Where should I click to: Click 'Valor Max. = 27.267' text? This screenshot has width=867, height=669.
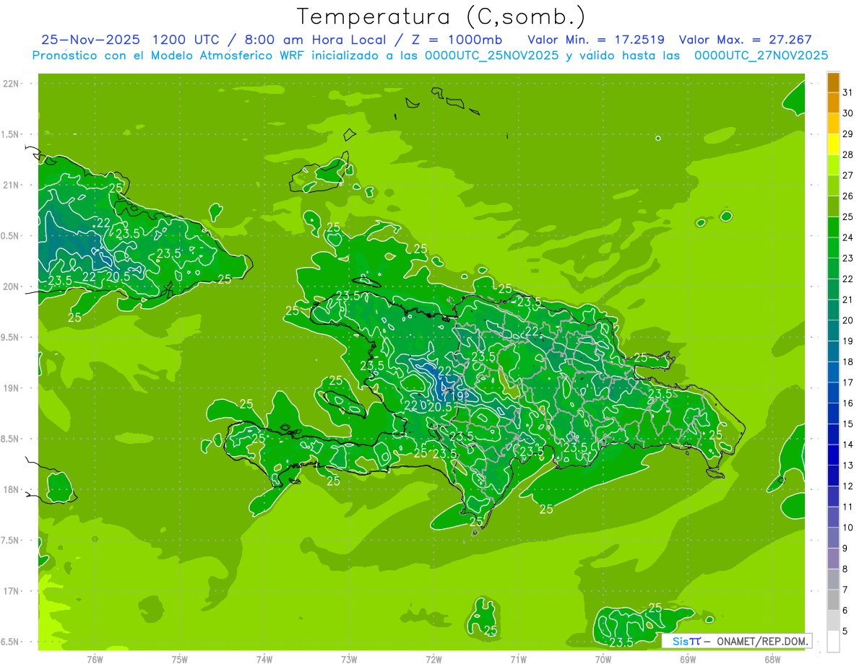point(744,40)
